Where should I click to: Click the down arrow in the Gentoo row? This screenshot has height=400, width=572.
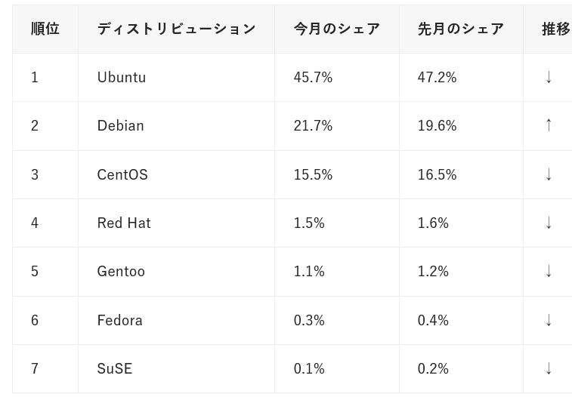(549, 272)
